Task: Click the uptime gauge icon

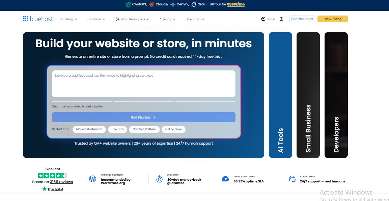Action: (x=225, y=179)
